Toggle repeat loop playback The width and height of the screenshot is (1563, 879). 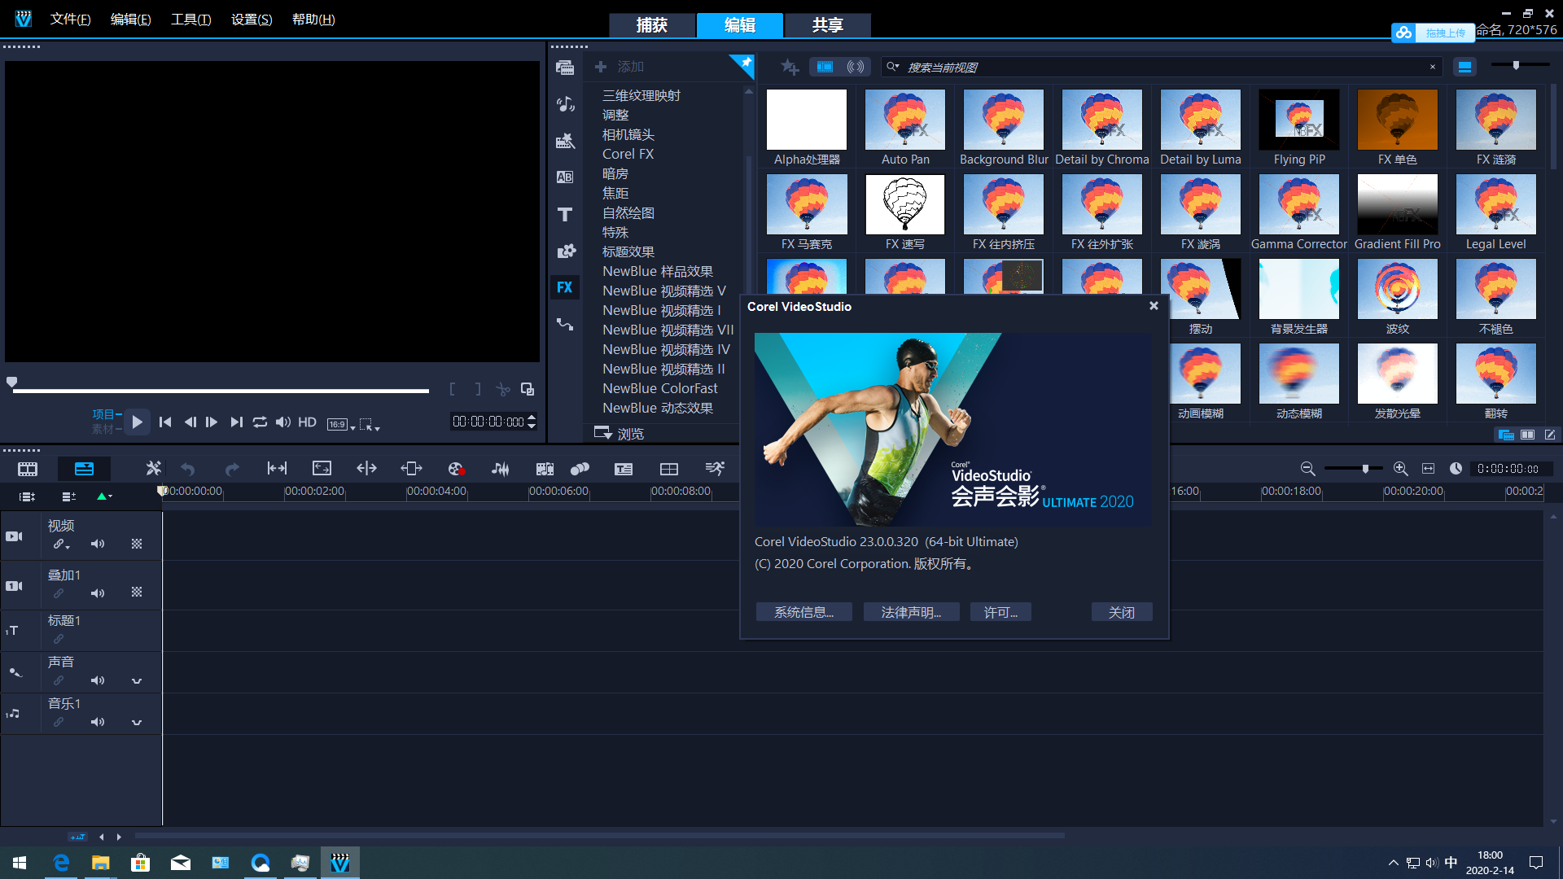point(260,422)
